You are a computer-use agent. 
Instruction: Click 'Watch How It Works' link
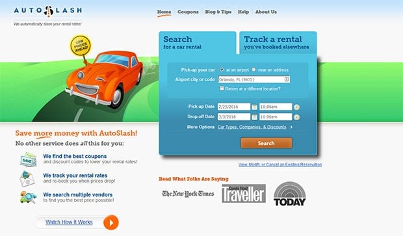pyautogui.click(x=69, y=222)
